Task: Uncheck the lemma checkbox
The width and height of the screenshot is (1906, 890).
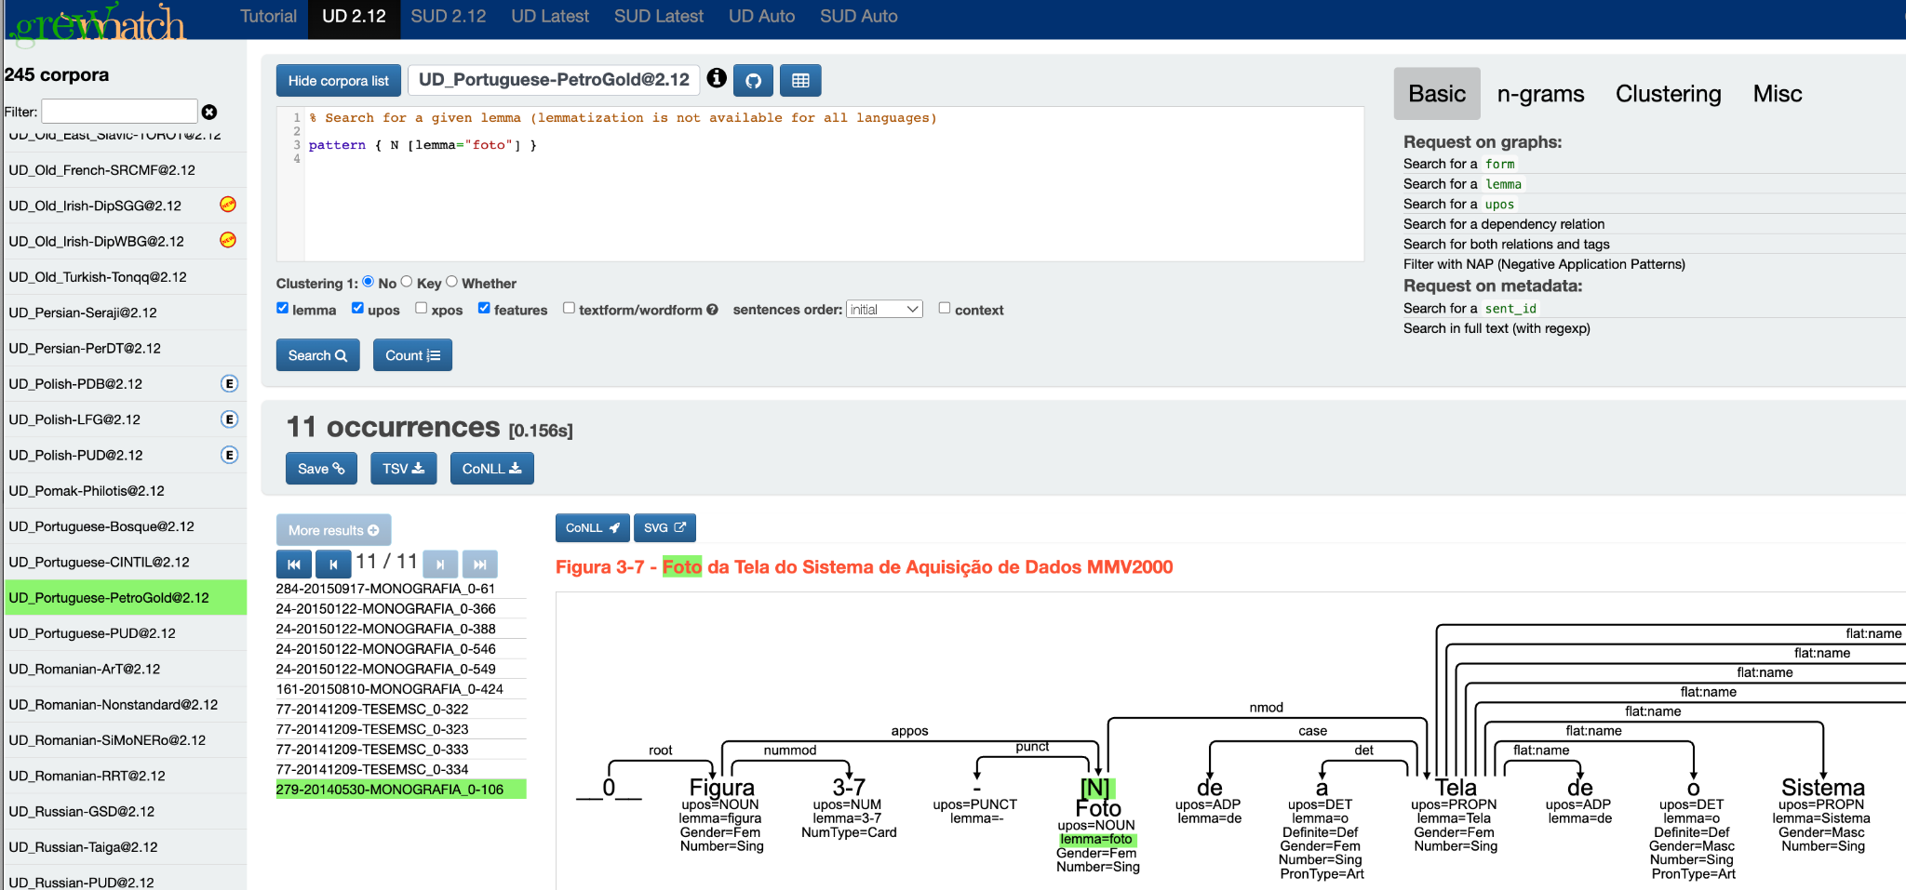Action: 283,309
